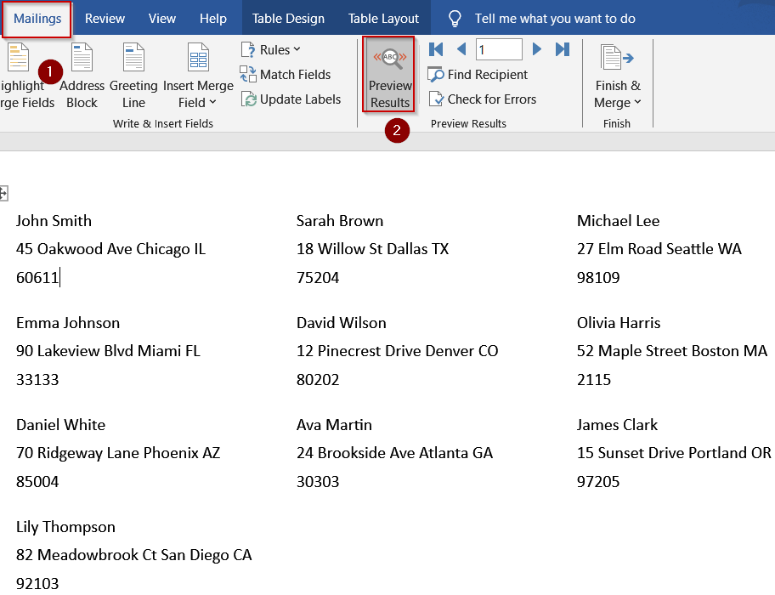The height and width of the screenshot is (595, 775).
Task: Click address 90 Lakeview Blvd Miami FL
Action: click(108, 351)
